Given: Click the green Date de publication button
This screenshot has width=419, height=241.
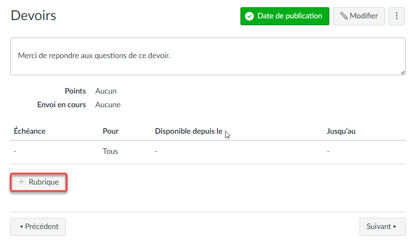Looking at the screenshot, I should coord(284,16).
